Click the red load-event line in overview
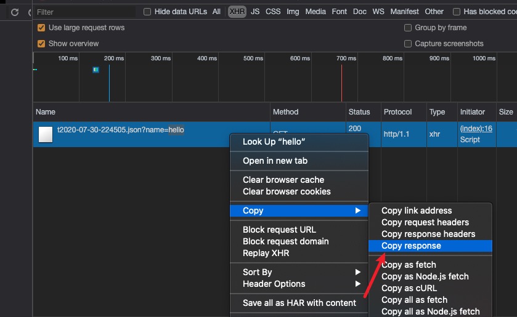Viewport: 517px width, 317px height. coord(341,83)
